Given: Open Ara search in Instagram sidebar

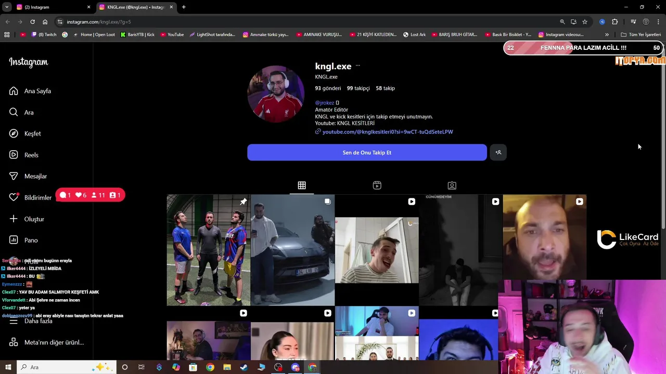Looking at the screenshot, I should pos(21,112).
